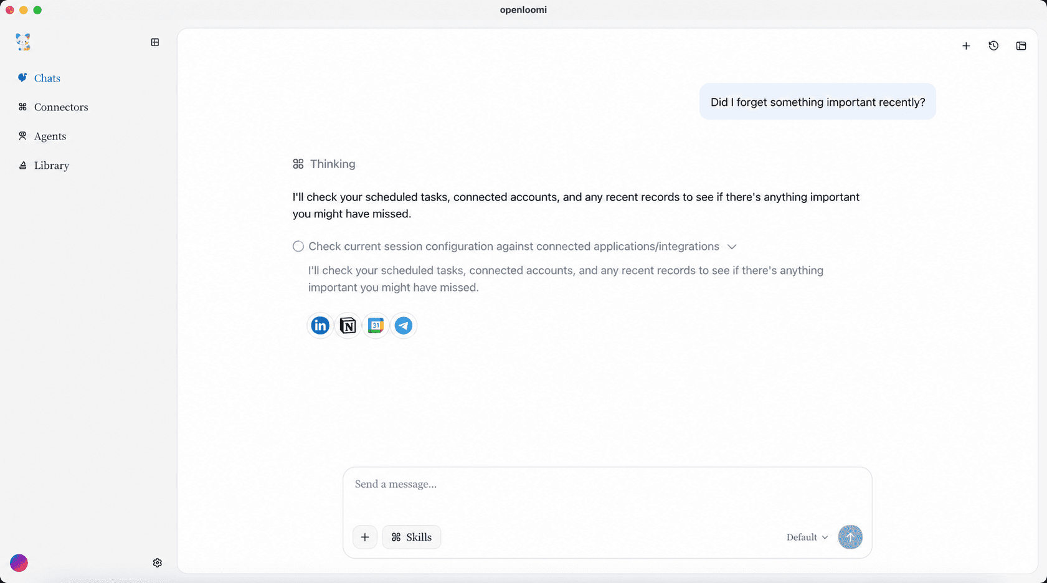Open chat history clock icon

pyautogui.click(x=993, y=46)
